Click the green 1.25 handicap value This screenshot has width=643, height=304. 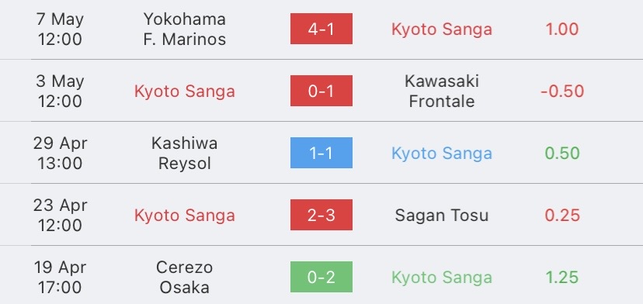pos(561,278)
